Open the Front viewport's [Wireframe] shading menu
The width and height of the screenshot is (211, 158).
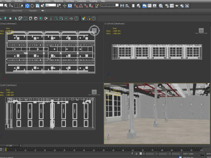point(120,24)
